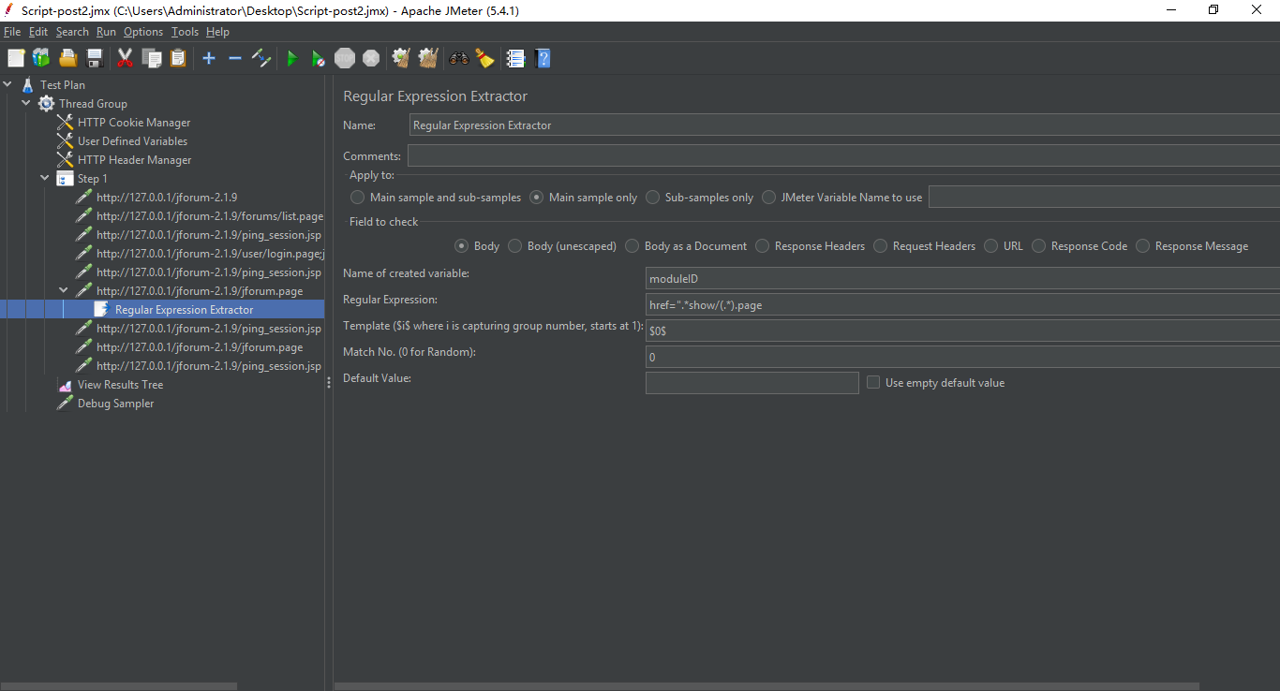Open Function Helper dialog icon
Image resolution: width=1280 pixels, height=691 pixels.
(x=515, y=58)
